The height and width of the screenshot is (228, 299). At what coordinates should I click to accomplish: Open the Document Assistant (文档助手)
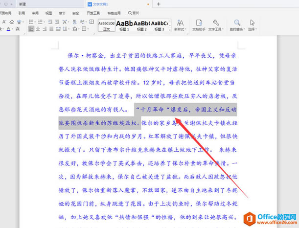[x=199, y=25]
